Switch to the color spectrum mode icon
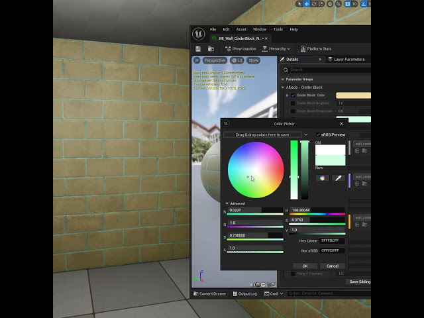 click(x=322, y=178)
